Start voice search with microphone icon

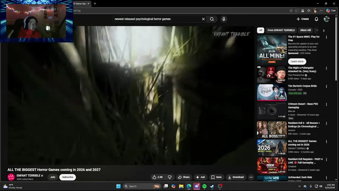(224, 19)
